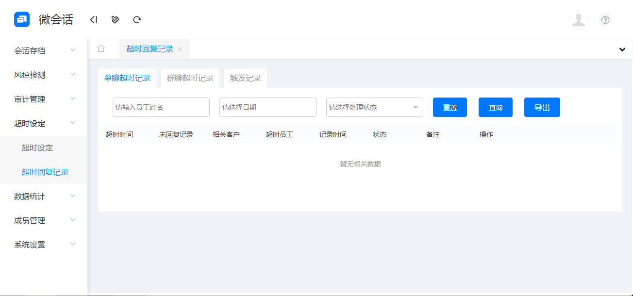Open the 请选择处理状态 dropdown
This screenshot has height=296, width=633.
[x=374, y=107]
